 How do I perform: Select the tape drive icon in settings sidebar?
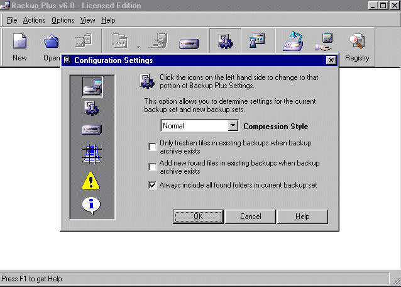pos(92,130)
